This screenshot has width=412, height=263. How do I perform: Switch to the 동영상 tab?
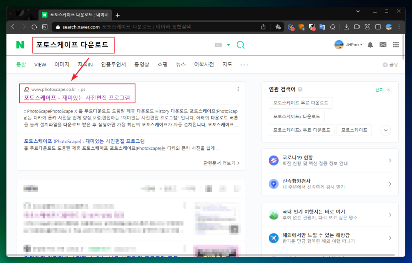142,64
